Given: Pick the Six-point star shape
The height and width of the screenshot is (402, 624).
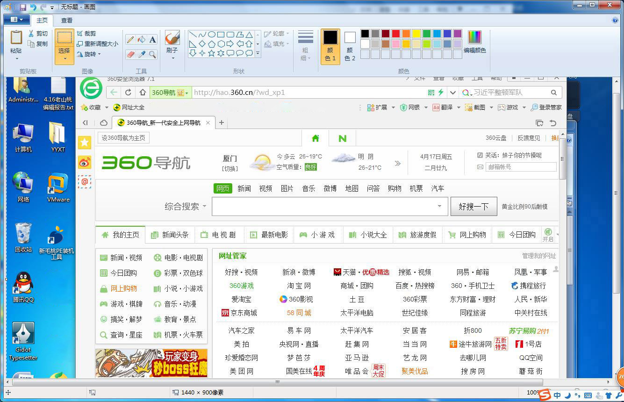Looking at the screenshot, I should coord(221,53).
